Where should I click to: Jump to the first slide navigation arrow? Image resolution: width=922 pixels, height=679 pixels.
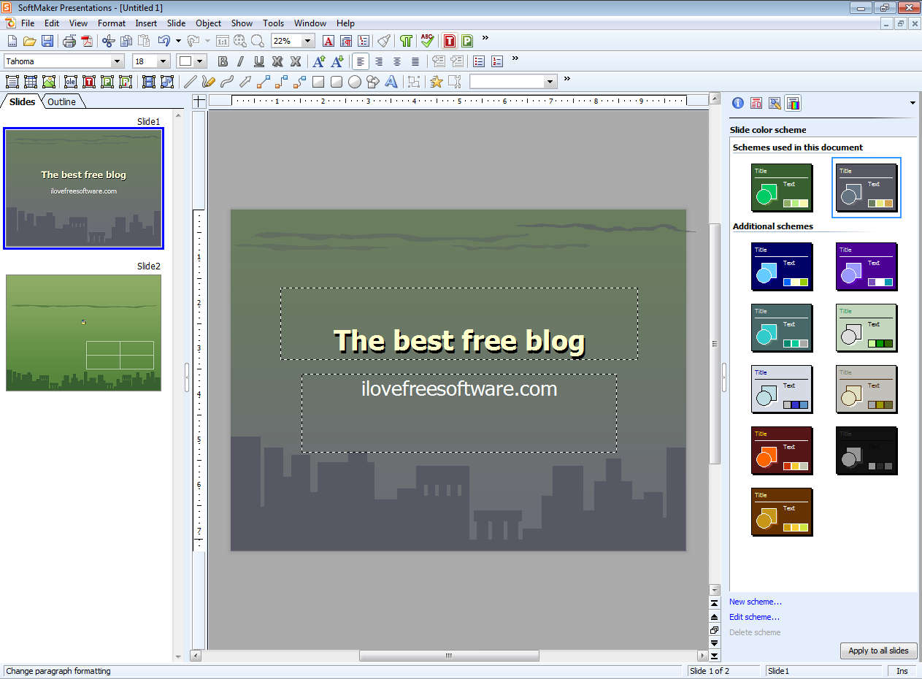pos(715,603)
